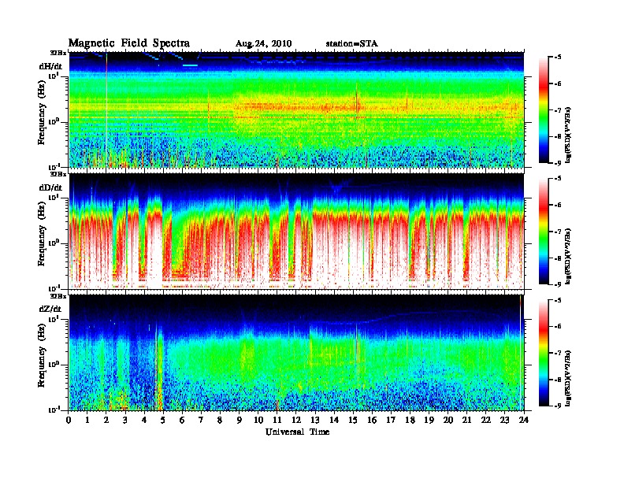
Task: Click the "-5" tick on the dH/dt color bar
Action: [x=559, y=57]
